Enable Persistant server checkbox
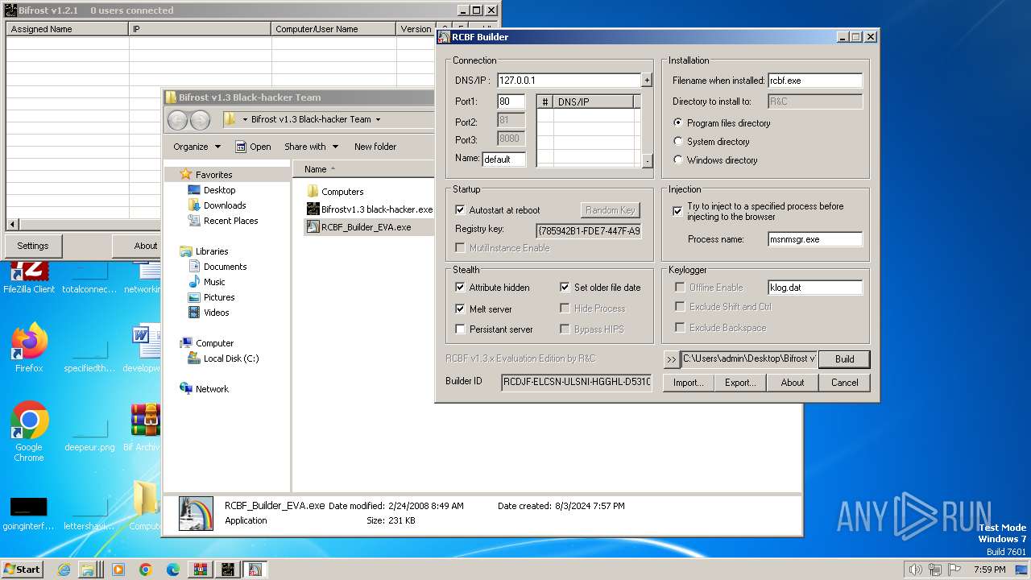The image size is (1031, 580). [461, 329]
